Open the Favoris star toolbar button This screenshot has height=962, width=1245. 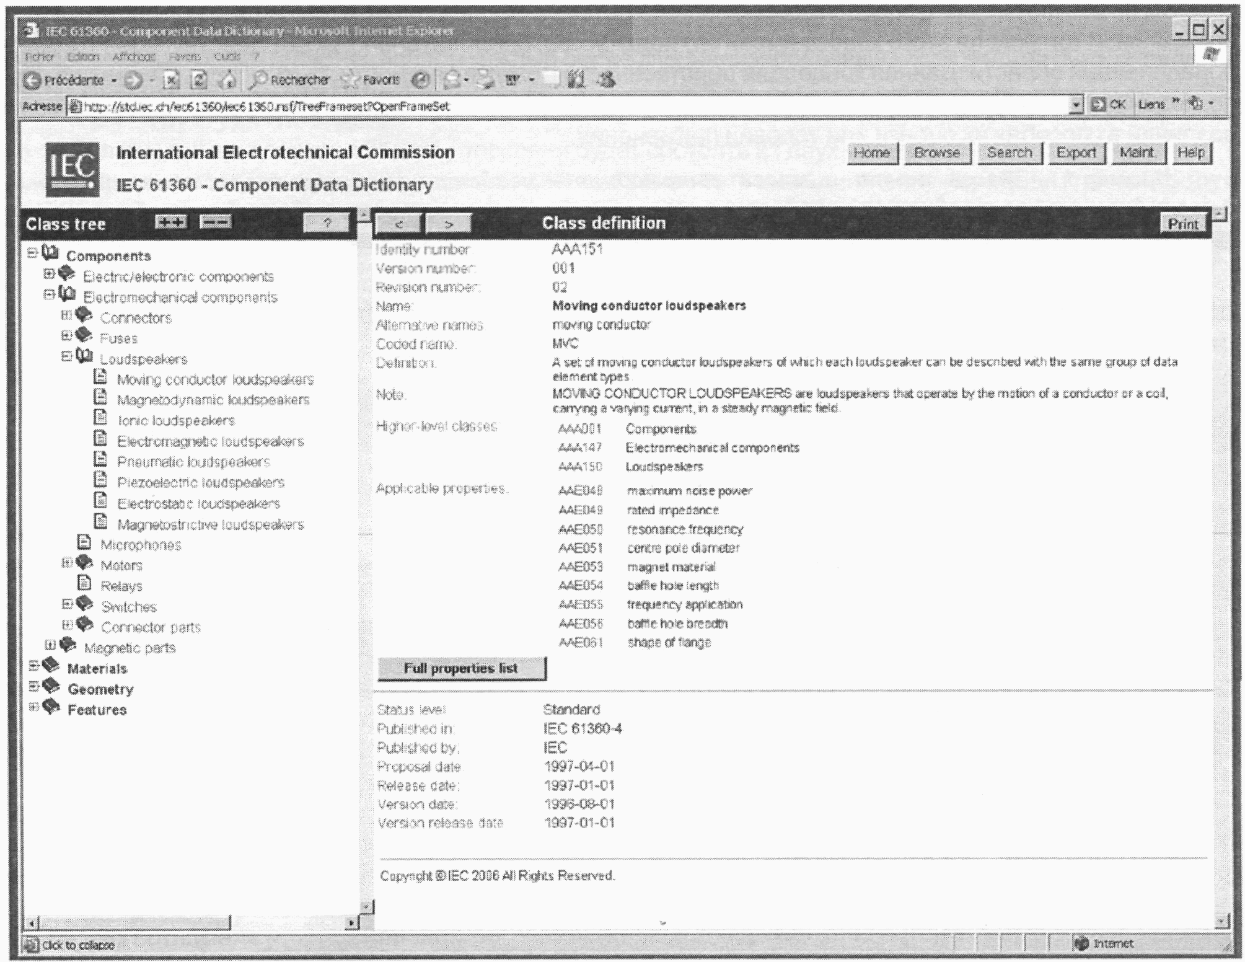371,81
